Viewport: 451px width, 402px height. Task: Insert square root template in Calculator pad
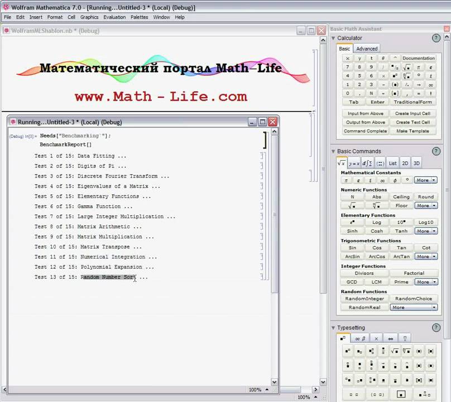407,67
